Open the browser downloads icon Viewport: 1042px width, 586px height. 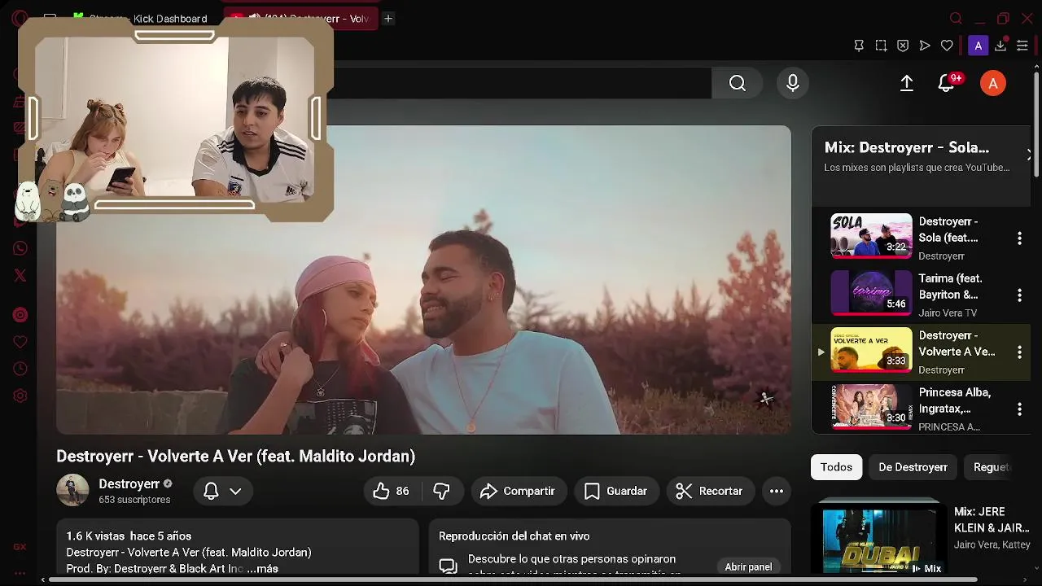pyautogui.click(x=1000, y=46)
